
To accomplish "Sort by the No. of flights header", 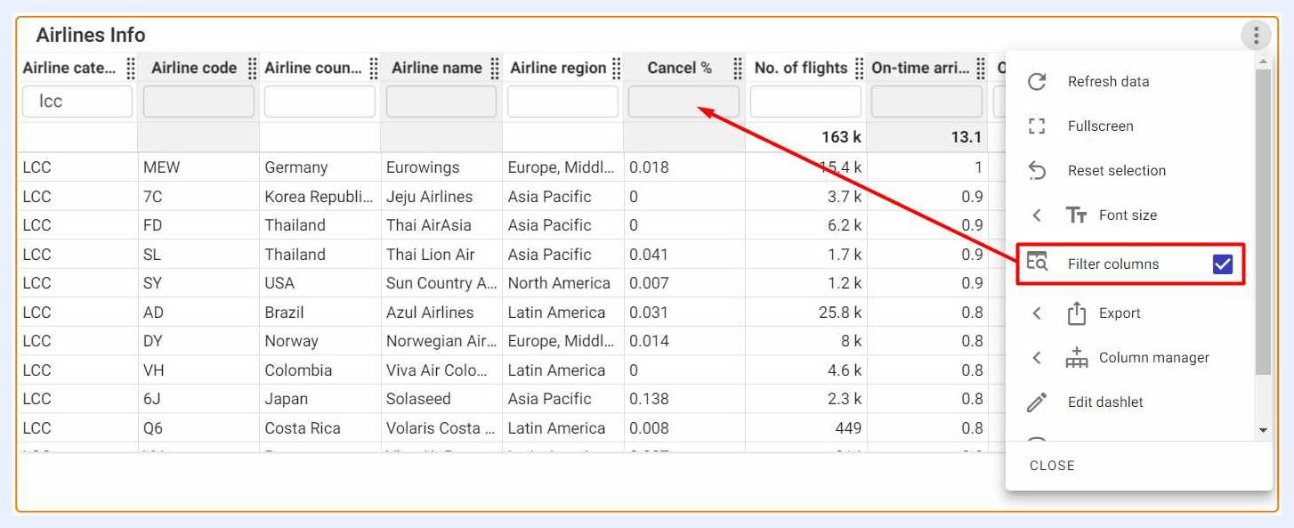I will [x=801, y=68].
